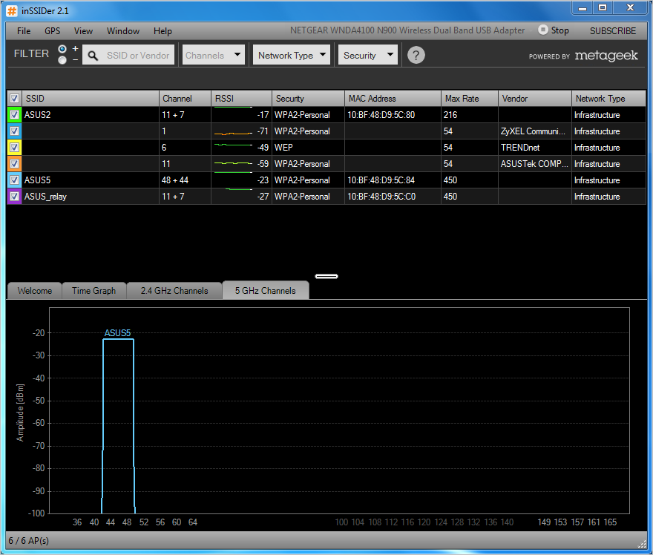
Task: Click the metageek logo
Action: tap(606, 56)
